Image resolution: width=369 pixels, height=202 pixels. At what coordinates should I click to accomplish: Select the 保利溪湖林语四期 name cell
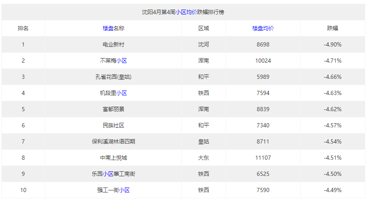point(113,141)
